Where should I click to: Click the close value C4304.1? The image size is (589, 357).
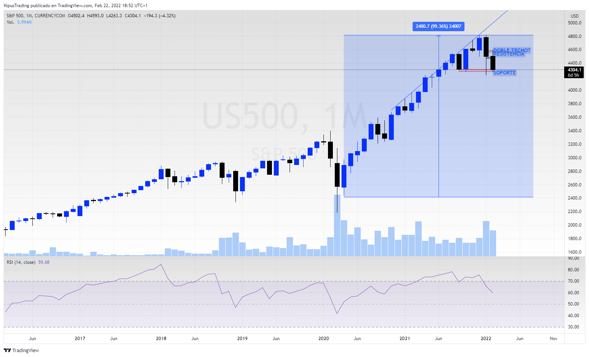[x=133, y=16]
